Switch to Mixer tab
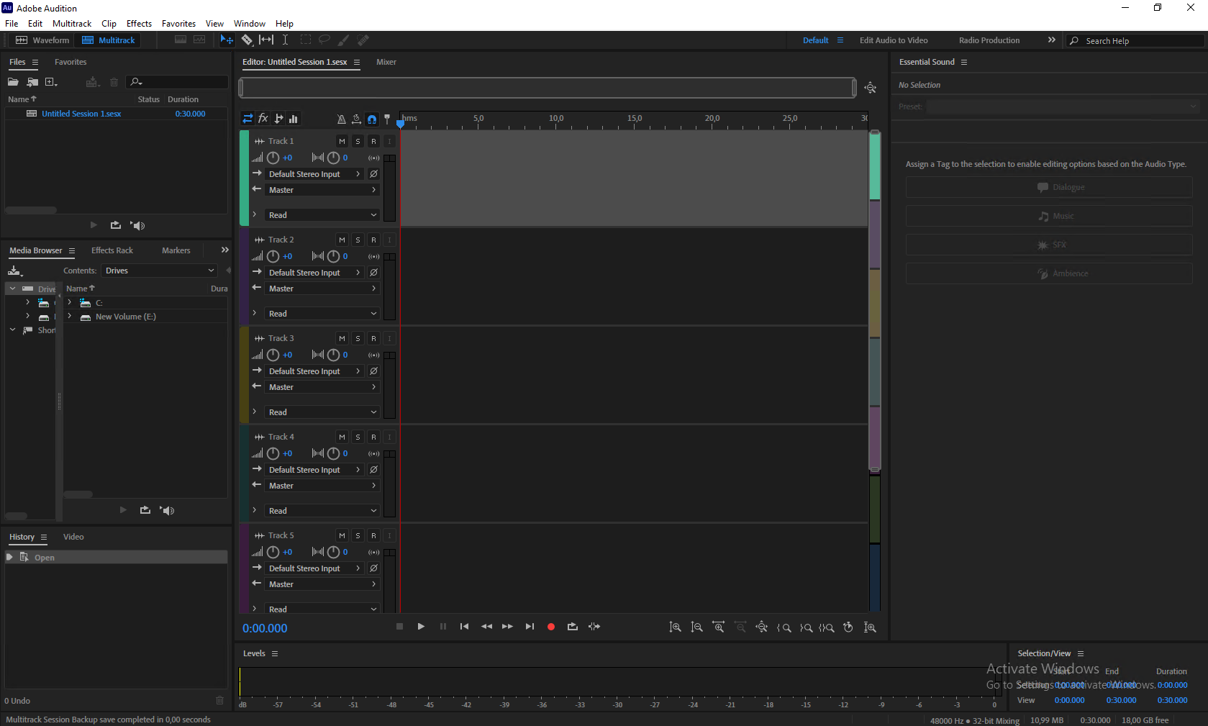This screenshot has height=726, width=1208. pos(386,62)
